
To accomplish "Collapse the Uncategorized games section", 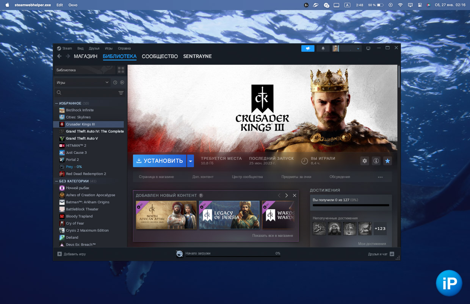I will [56, 181].
